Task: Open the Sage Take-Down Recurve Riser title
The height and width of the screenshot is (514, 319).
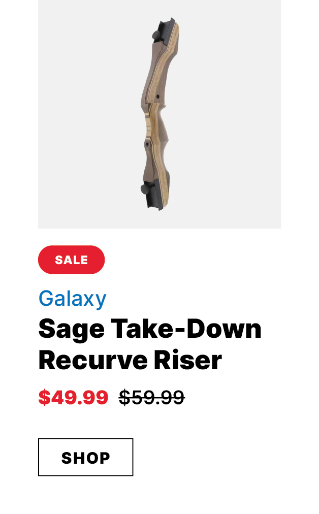Action: coord(150,344)
